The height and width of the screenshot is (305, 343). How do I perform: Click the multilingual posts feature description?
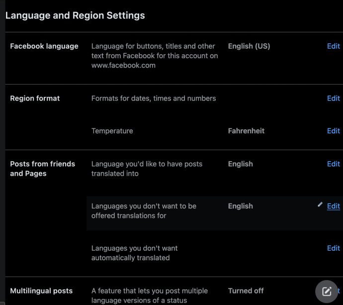pos(149,295)
